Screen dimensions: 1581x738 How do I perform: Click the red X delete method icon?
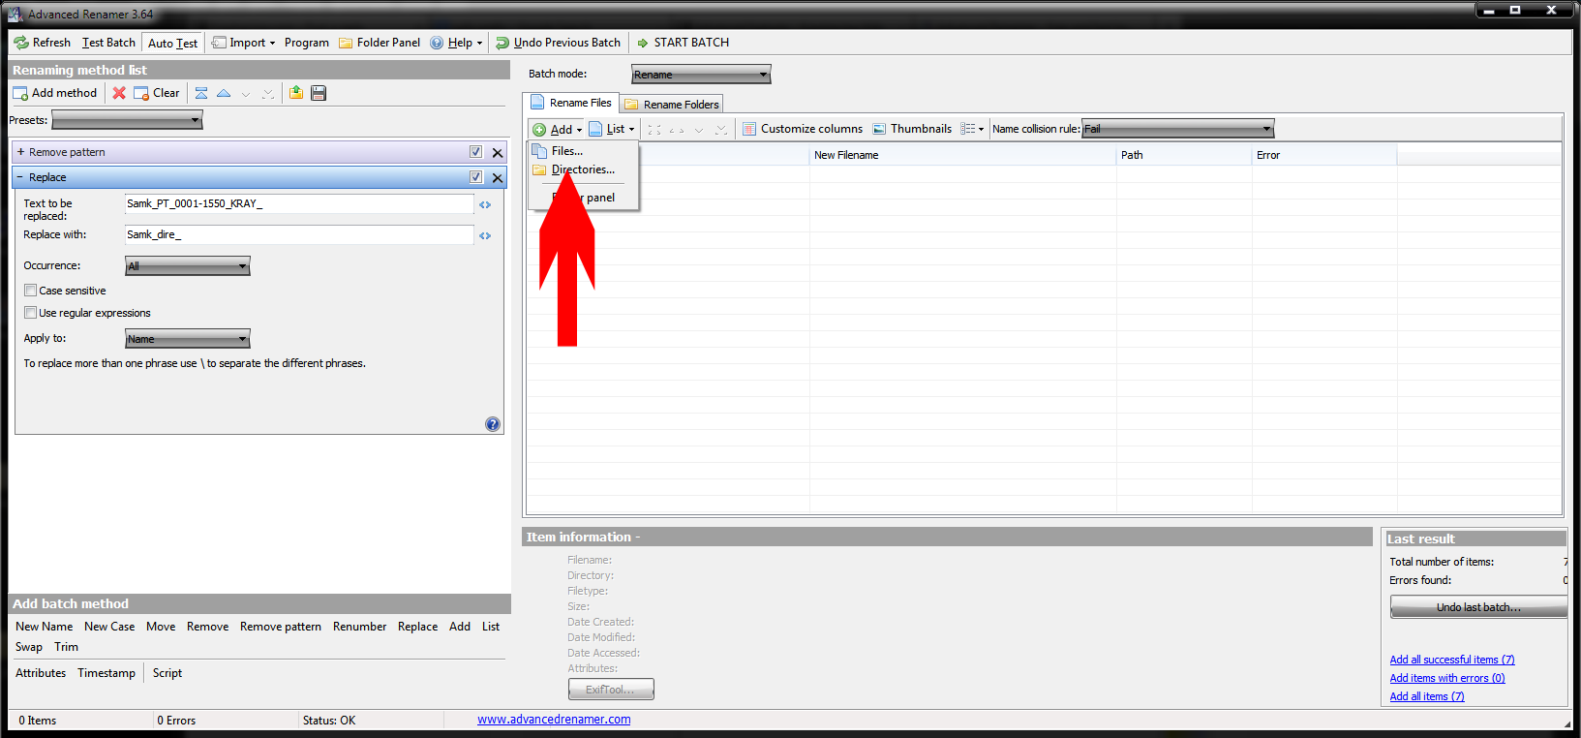(119, 93)
